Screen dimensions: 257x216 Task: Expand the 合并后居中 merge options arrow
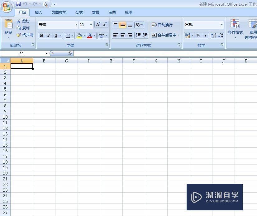click(x=178, y=35)
